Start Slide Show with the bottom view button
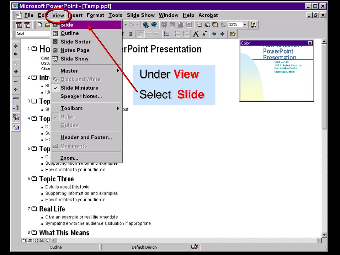Viewport: 340px width, 255px height. tap(48, 240)
